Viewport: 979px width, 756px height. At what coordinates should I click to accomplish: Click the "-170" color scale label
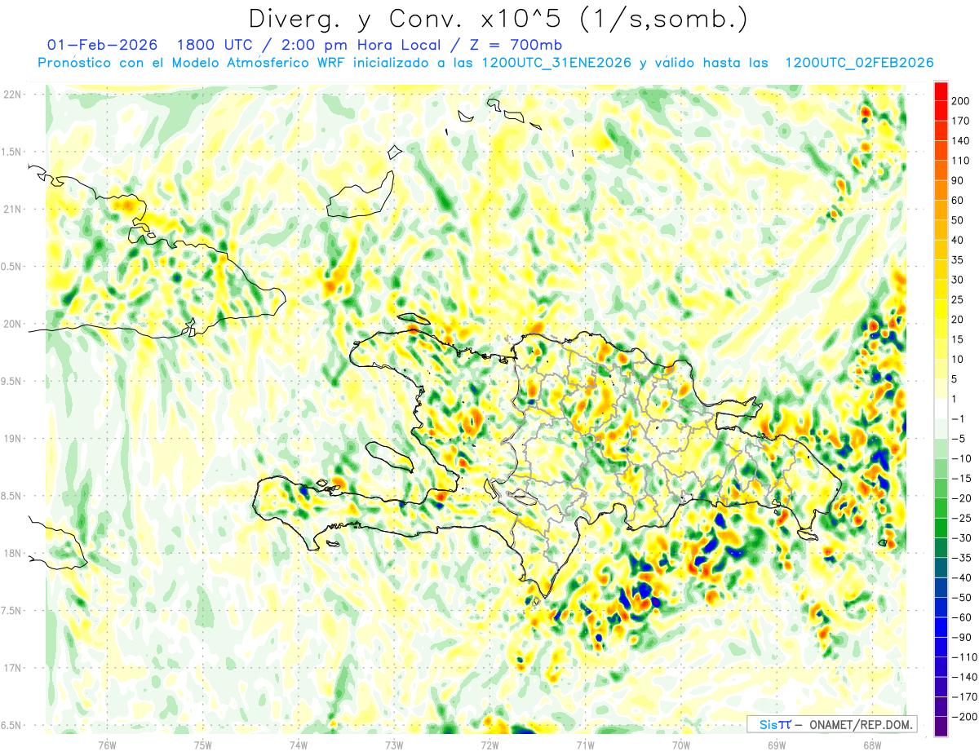coord(966,696)
